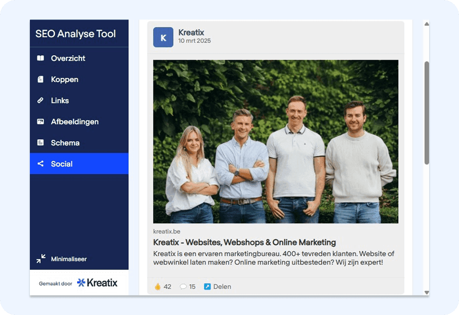The width and height of the screenshot is (459, 315).
Task: Click the team photo preview image
Action: point(275,141)
